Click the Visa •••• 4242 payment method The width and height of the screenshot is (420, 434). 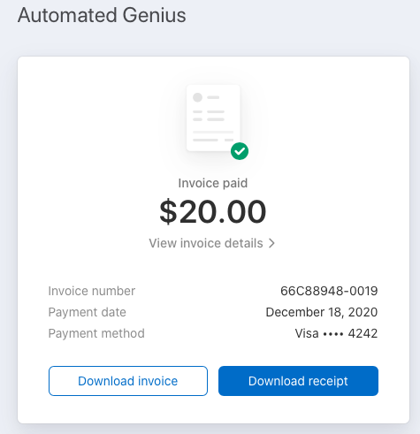click(336, 333)
